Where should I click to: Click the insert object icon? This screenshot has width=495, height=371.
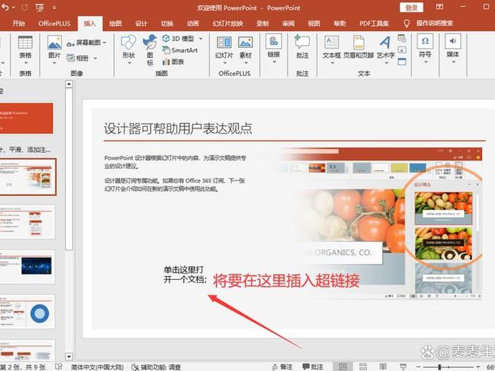tap(402, 61)
